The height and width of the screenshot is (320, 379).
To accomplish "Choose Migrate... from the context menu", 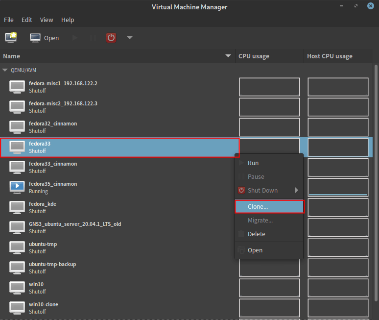I will [269, 221].
